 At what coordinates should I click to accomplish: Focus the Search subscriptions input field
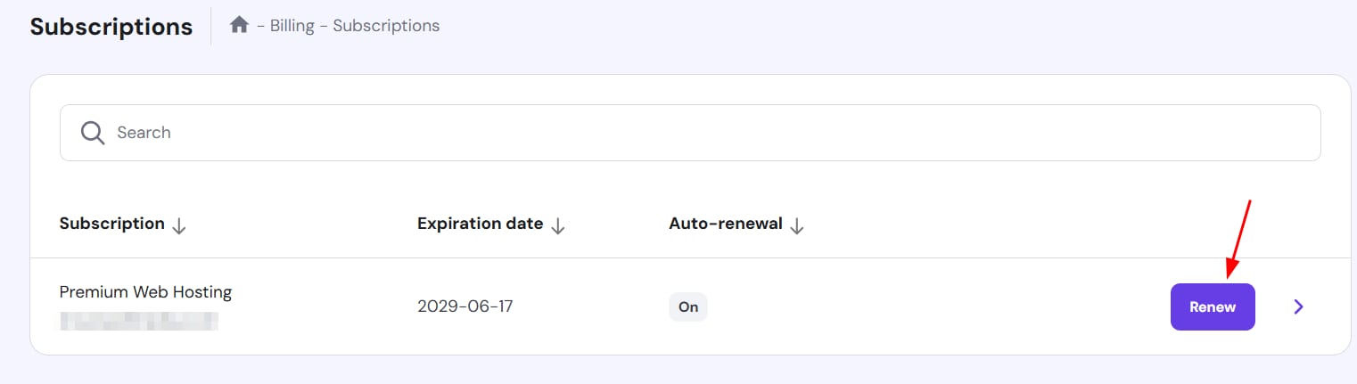pos(713,133)
